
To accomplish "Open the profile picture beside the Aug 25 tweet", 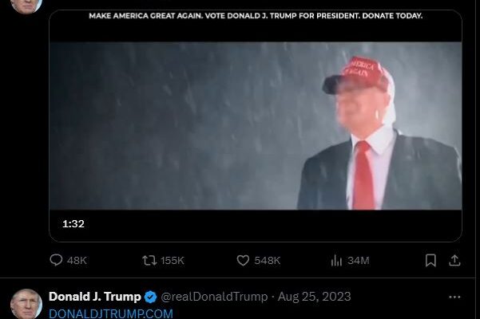I will [26, 304].
